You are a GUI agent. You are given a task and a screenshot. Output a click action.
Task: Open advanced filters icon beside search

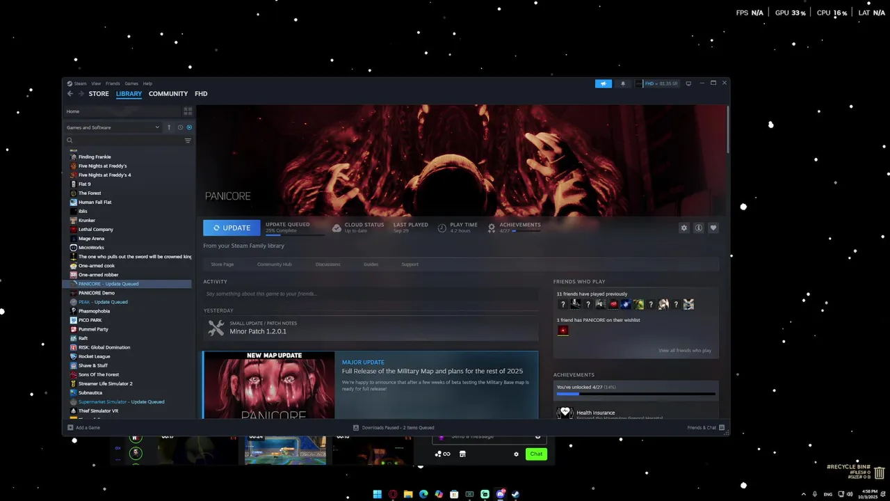pos(188,141)
